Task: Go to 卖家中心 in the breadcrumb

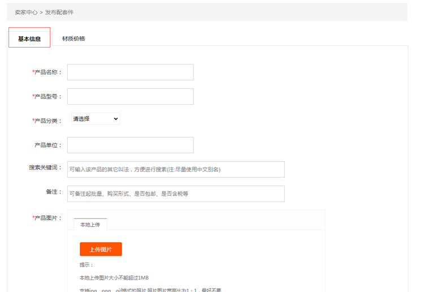Action: (26, 12)
